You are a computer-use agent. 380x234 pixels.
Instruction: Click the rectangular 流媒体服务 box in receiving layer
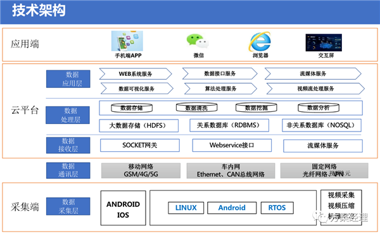[323, 145]
